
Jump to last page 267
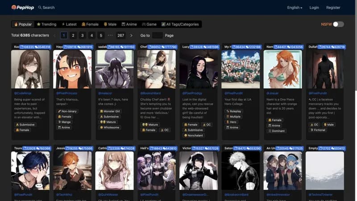[120, 35]
